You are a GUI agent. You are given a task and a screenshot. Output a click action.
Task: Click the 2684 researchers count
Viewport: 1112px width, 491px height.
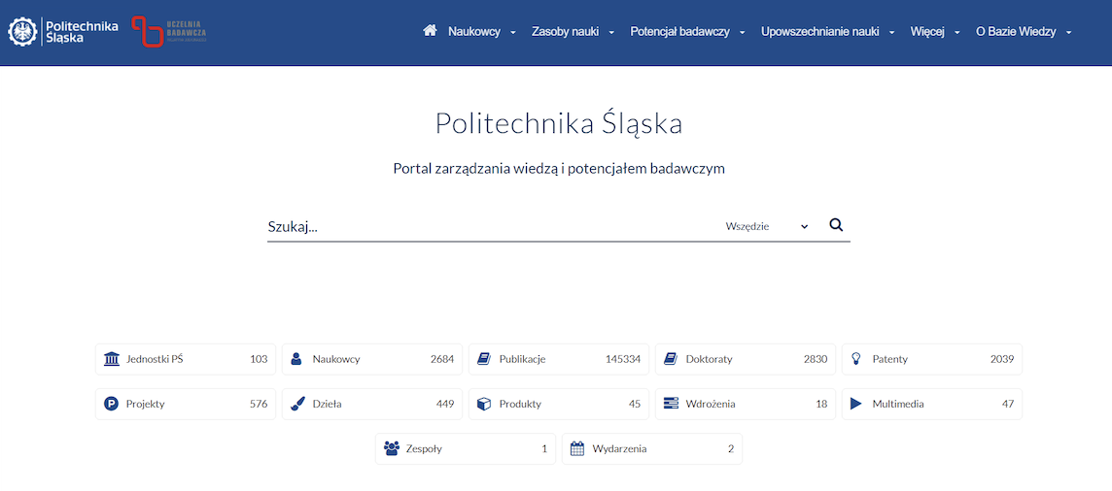click(x=442, y=359)
